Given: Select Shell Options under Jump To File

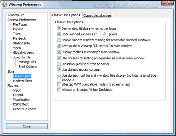Looking at the screenshot, I should coord(28,67).
